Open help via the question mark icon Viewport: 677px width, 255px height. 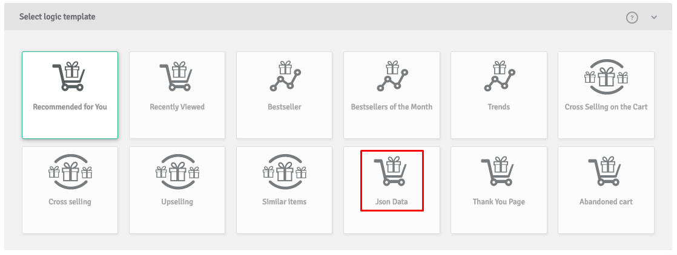632,18
